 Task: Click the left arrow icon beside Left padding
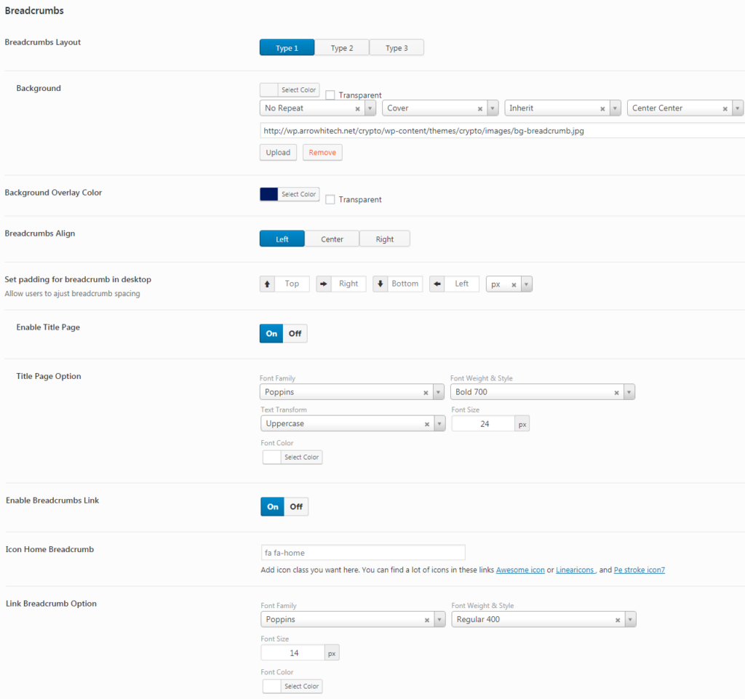(x=437, y=284)
